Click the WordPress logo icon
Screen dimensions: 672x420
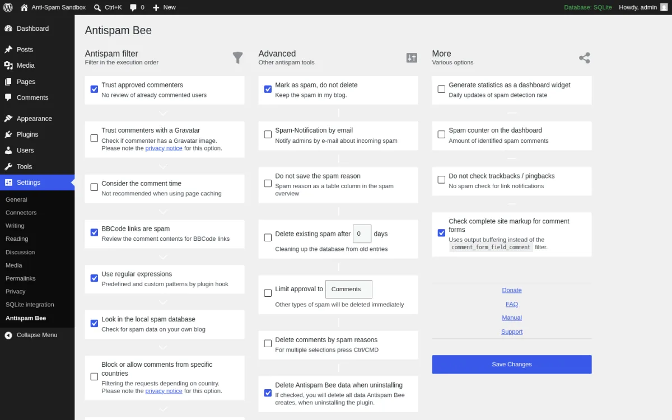coord(8,7)
